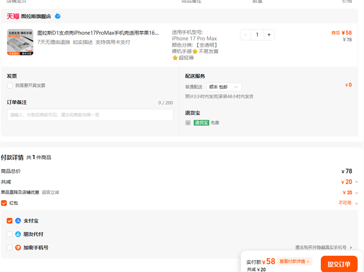Click the blue chat icon beside store name

pyautogui.click(x=57, y=16)
